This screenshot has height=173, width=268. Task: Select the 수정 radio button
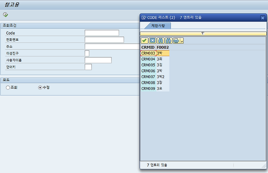(40, 88)
